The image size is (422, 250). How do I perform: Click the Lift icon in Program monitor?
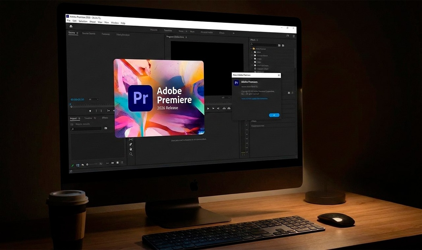point(224,108)
